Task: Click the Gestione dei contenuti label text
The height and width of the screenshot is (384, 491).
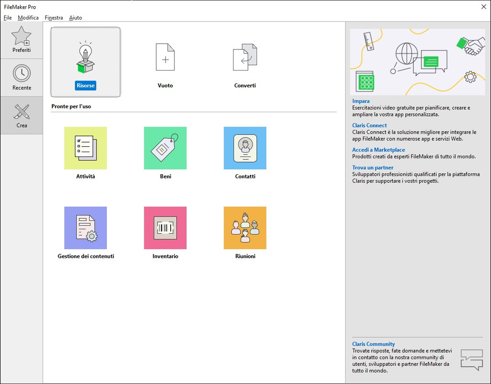Action: pos(86,256)
